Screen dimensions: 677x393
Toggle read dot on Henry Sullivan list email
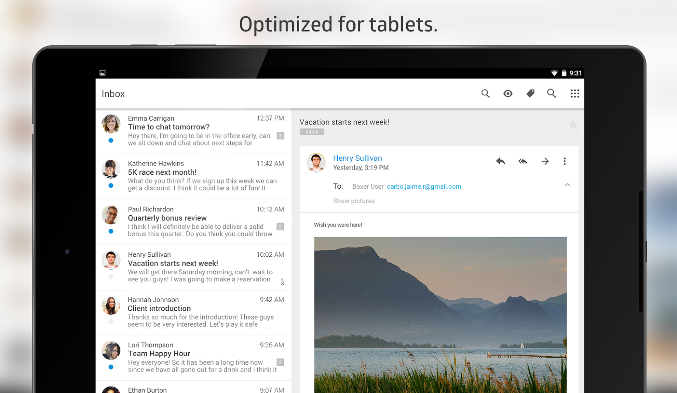[111, 276]
